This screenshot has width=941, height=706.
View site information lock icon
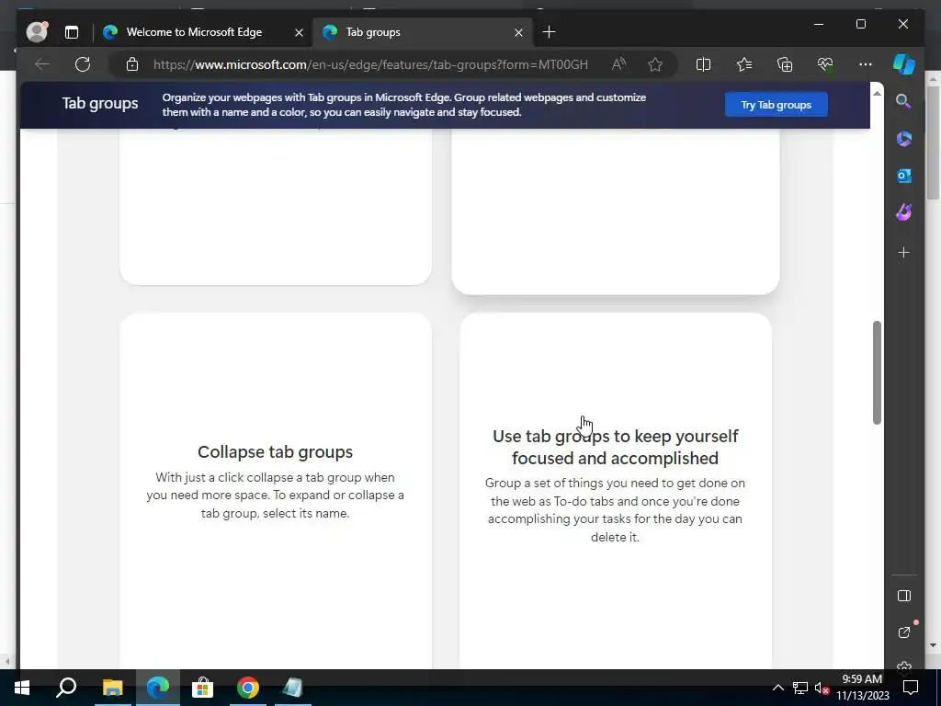(x=132, y=64)
